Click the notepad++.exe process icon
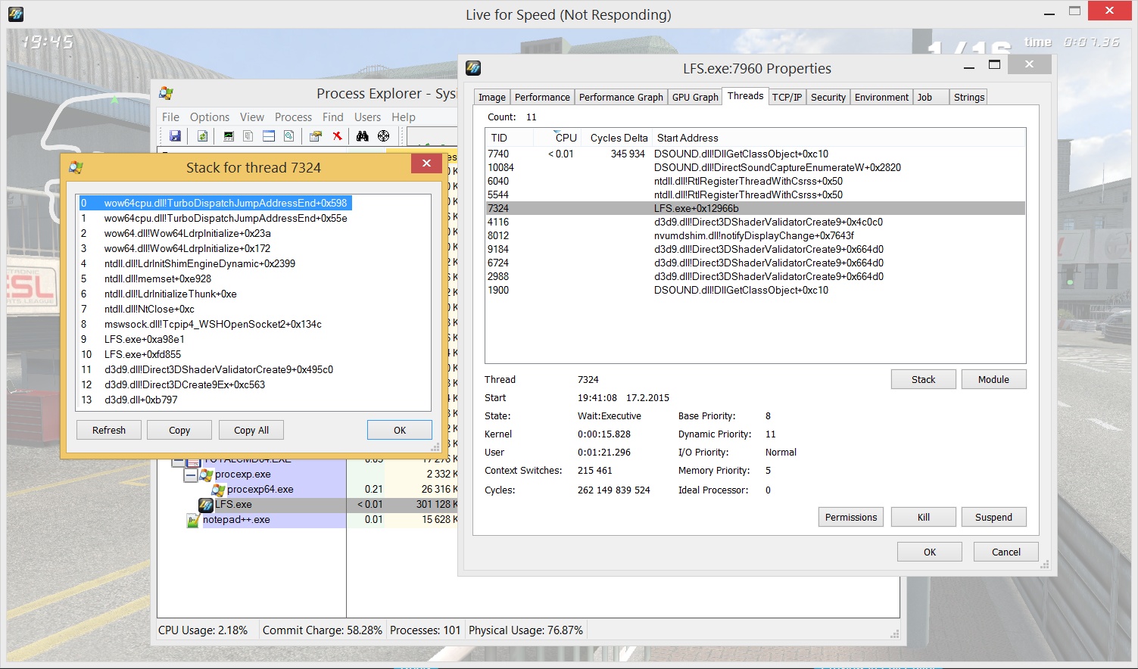This screenshot has height=669, width=1138. 193,520
